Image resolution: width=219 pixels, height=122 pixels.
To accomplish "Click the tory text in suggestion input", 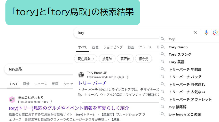I will tap(172, 39).
